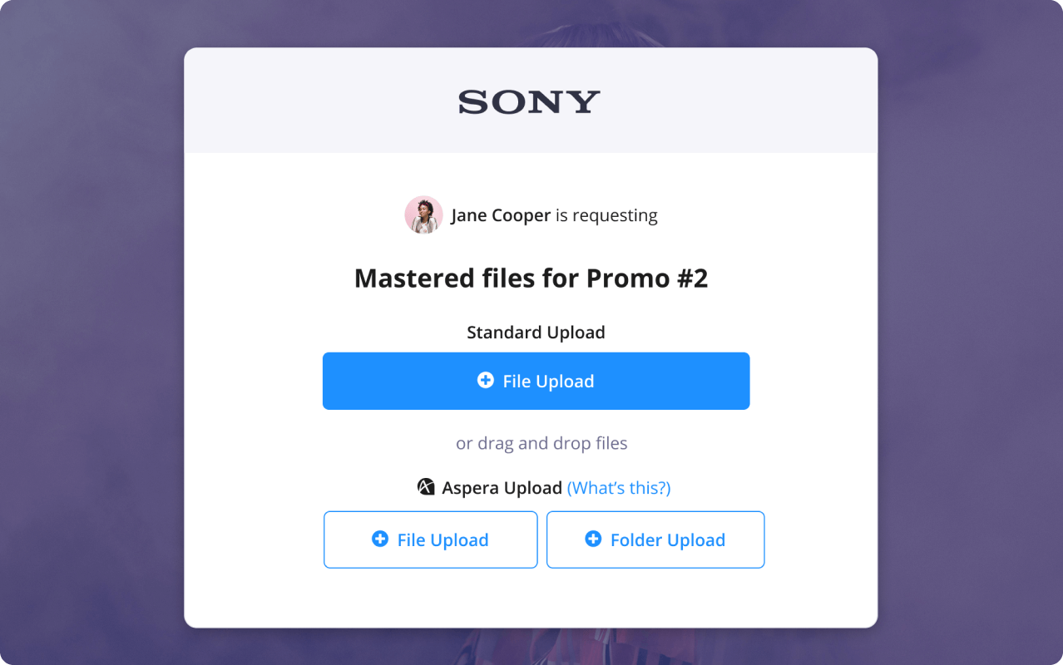
Task: Click Jane Cooper's avatar photo
Action: tap(423, 215)
